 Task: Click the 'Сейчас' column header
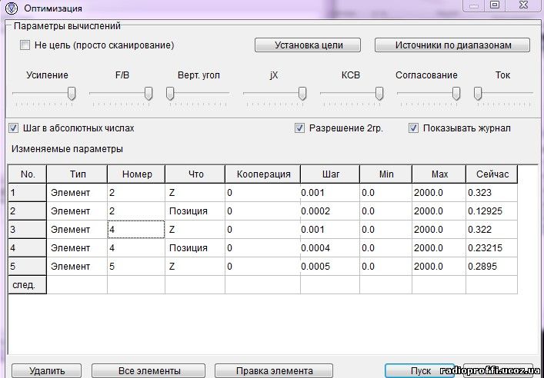(492, 174)
